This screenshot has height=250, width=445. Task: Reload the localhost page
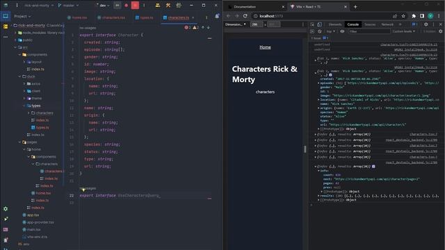[x=245, y=16]
